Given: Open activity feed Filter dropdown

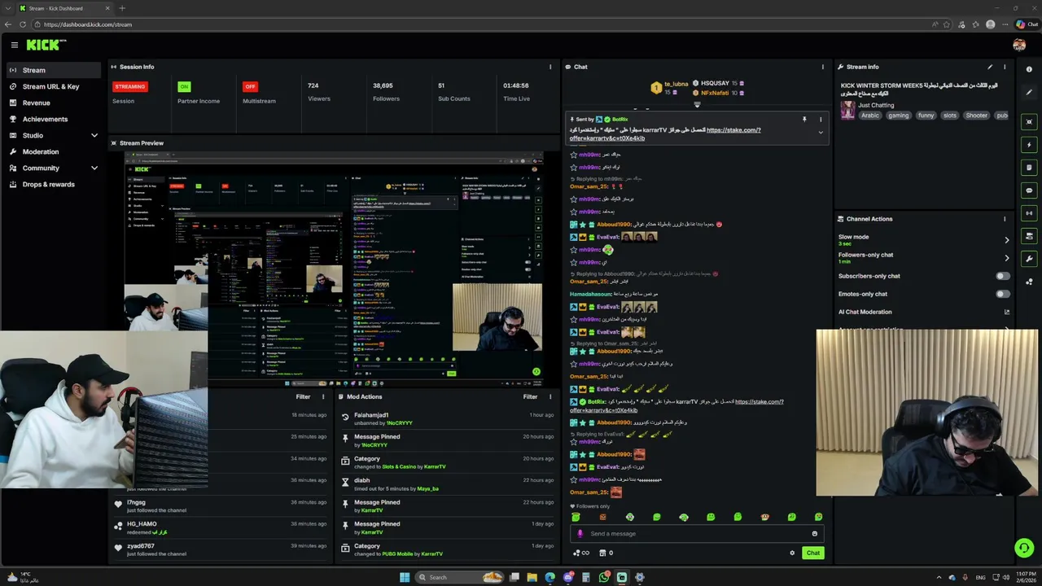Looking at the screenshot, I should coord(303,396).
